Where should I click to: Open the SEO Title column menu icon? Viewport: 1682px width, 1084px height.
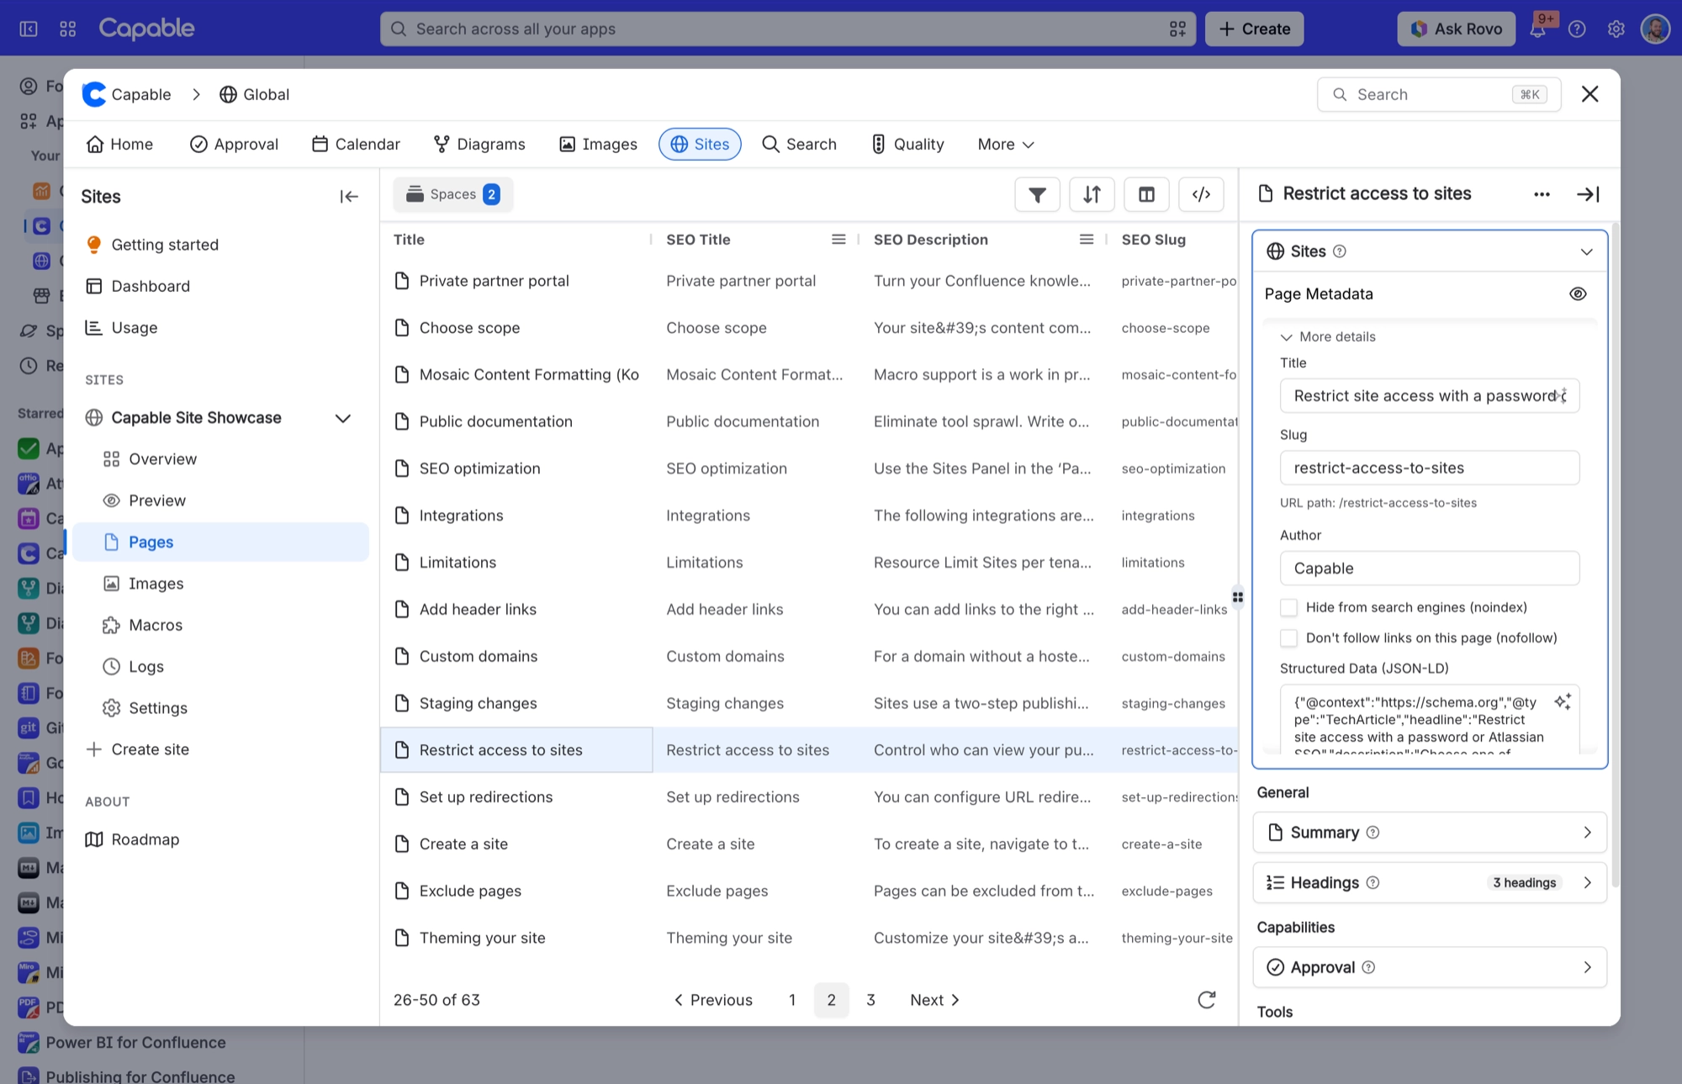(x=838, y=240)
